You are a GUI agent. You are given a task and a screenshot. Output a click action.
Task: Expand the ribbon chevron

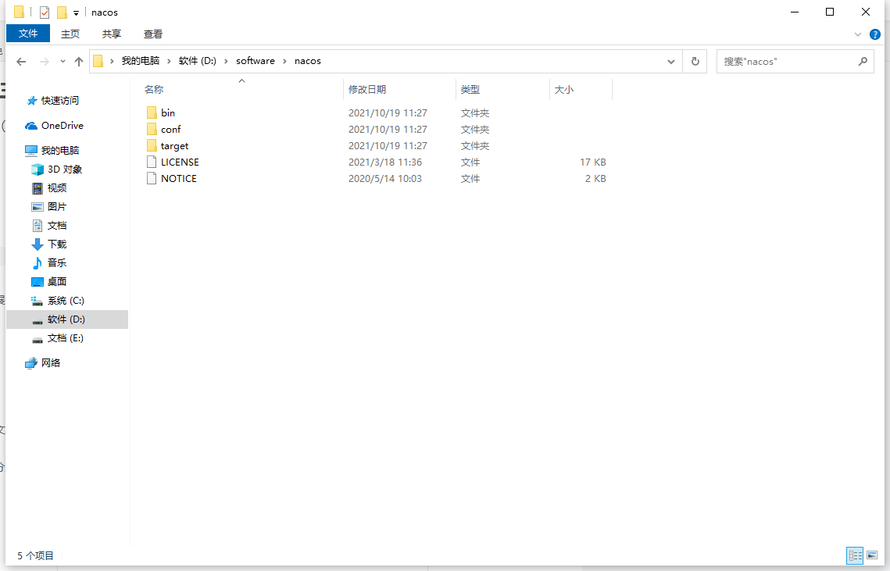[858, 34]
